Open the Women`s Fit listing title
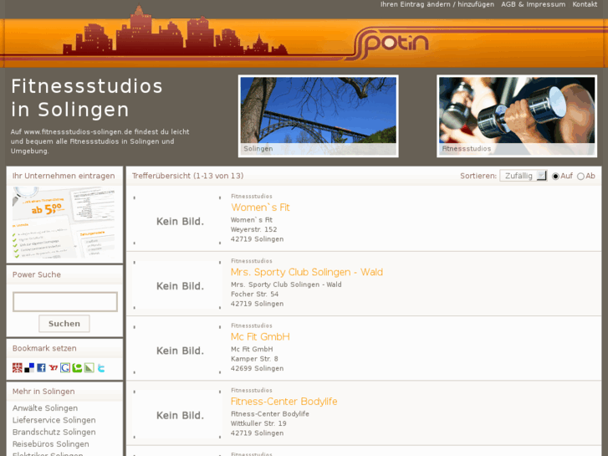This screenshot has height=456, width=608. (260, 208)
